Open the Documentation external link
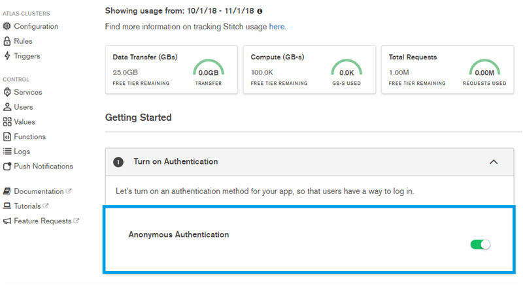This screenshot has width=523, height=286. pos(39,192)
